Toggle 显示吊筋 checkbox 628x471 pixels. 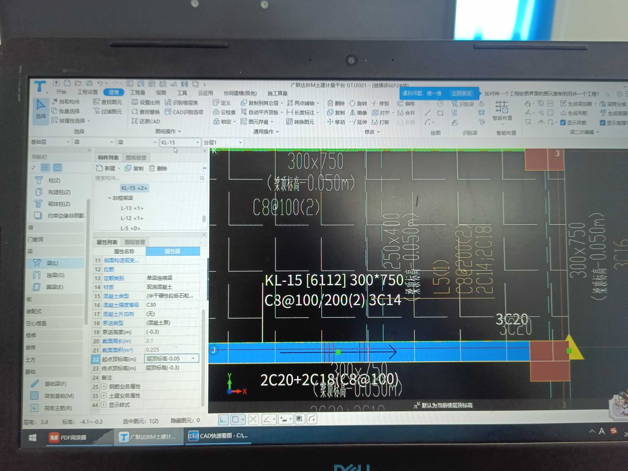[x=563, y=123]
